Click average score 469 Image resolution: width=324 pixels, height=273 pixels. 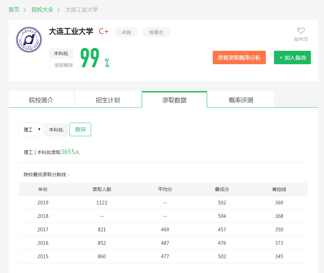(165, 230)
